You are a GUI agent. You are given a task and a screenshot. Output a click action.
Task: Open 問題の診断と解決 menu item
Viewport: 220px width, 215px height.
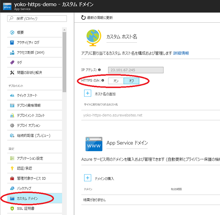coord(35,72)
